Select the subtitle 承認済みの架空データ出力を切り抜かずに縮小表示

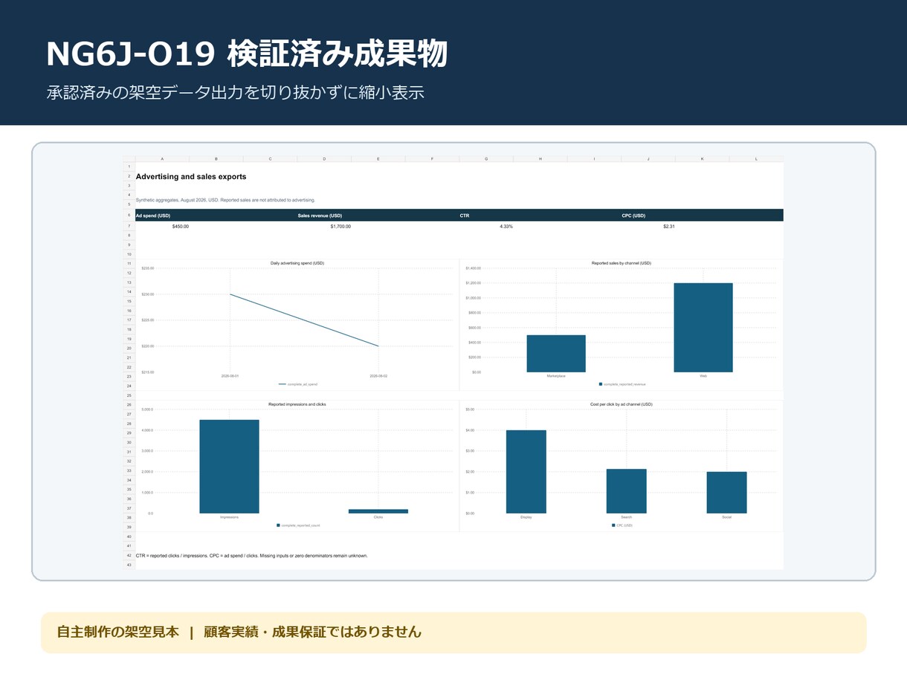[x=235, y=94]
